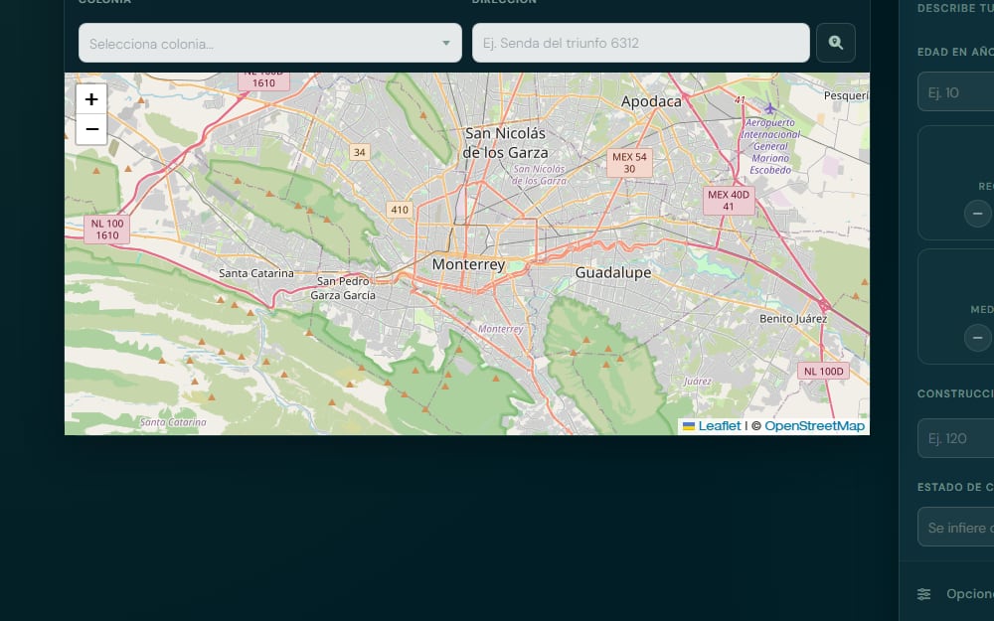Click the Apodaca label on the map
The width and height of the screenshot is (994, 621).
coord(651,101)
